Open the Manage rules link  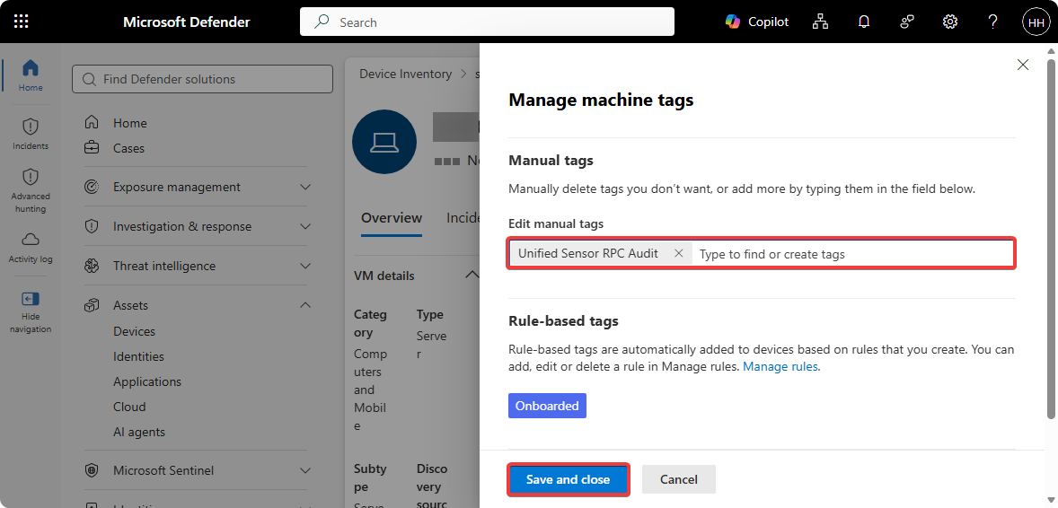click(x=781, y=367)
